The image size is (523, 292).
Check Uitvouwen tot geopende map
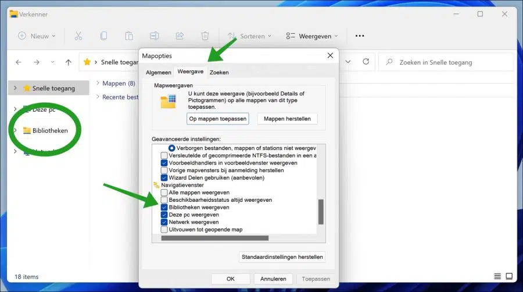[x=164, y=230]
